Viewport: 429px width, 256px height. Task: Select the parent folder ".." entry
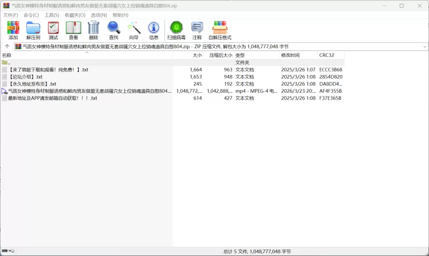tap(9, 63)
